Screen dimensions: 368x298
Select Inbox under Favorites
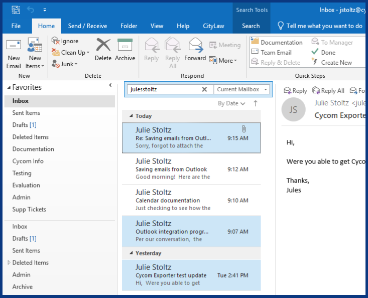[x=60, y=101]
